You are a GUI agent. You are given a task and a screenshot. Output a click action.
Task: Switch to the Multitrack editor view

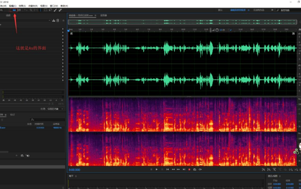pos(19,10)
